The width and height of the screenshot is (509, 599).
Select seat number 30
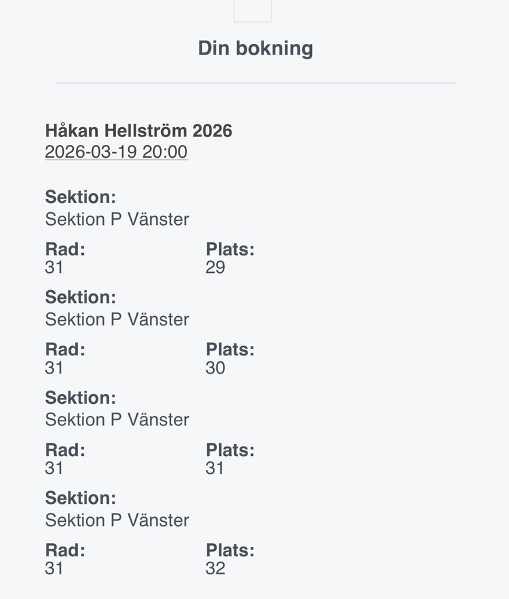tap(216, 368)
